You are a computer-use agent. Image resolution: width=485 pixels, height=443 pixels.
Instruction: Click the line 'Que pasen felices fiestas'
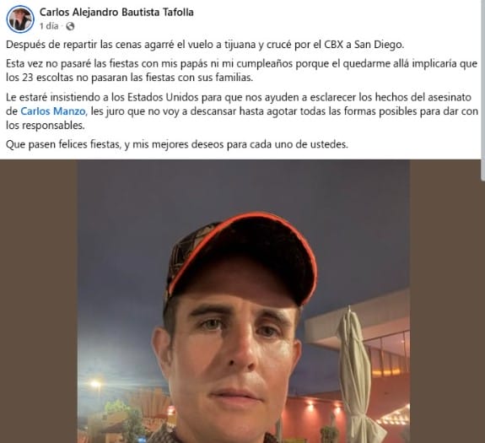click(x=177, y=144)
